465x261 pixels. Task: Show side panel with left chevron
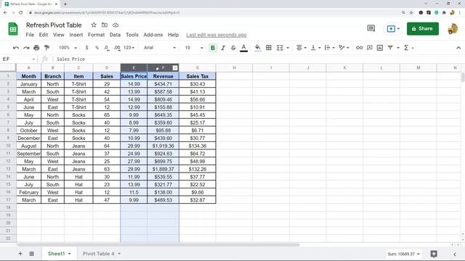[455, 254]
